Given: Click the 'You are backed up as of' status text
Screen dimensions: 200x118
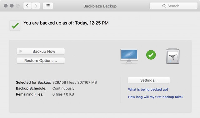Looking at the screenshot, I should coord(66,23).
